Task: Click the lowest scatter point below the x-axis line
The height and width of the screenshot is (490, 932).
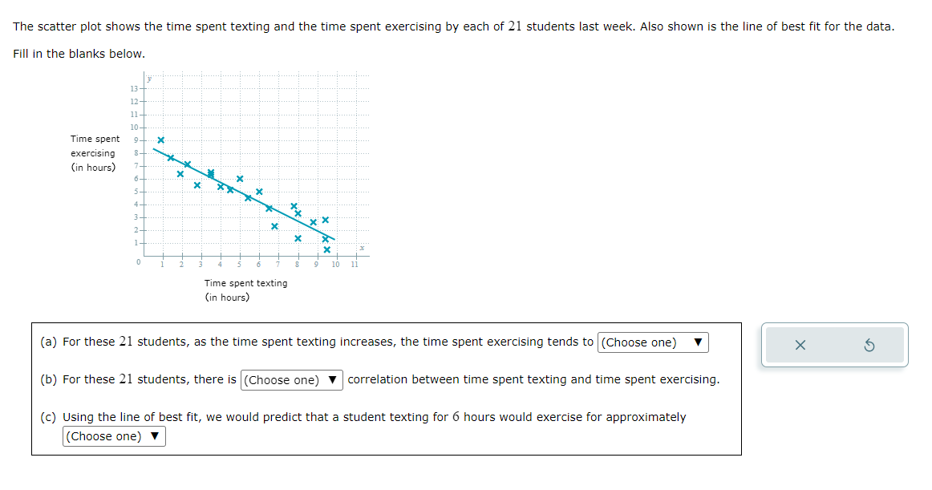Action: click(327, 251)
